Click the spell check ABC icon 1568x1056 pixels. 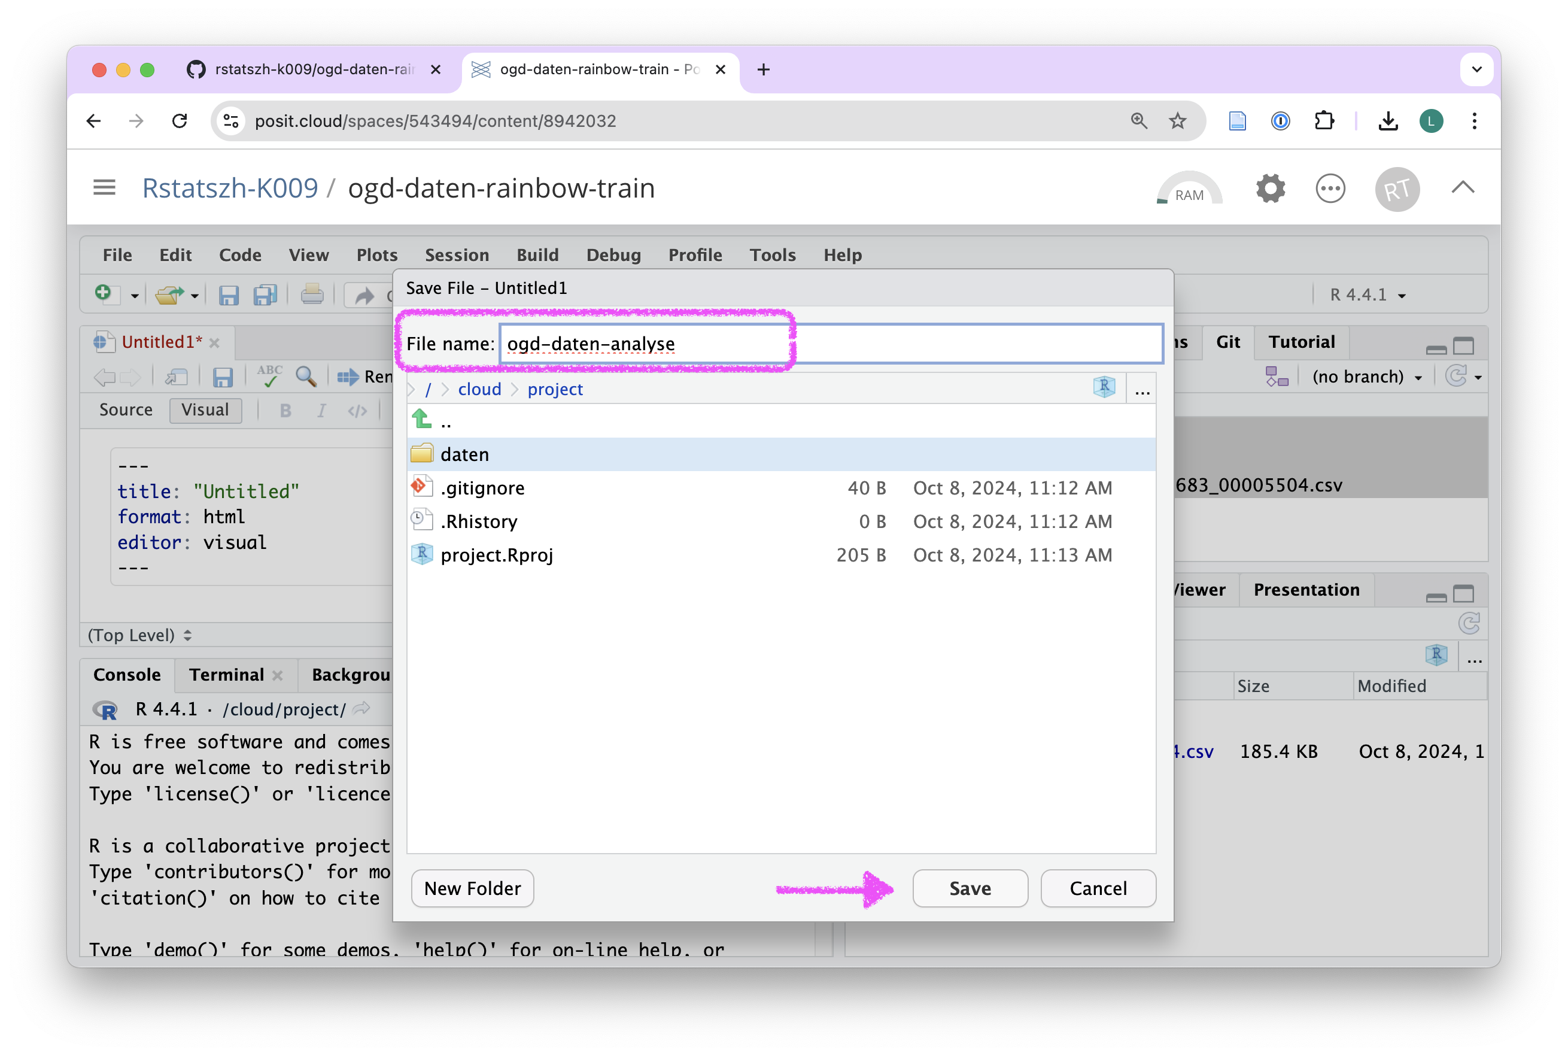coord(269,375)
